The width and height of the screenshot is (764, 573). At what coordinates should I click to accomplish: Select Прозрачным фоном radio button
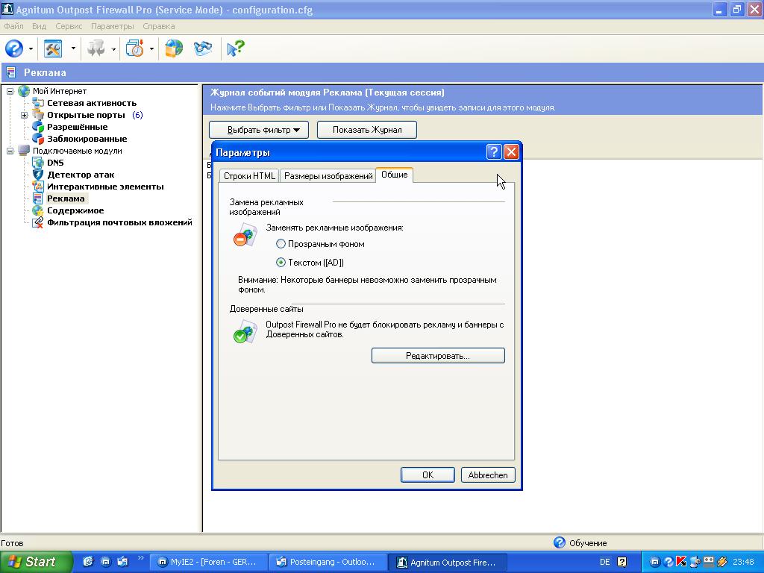coord(281,244)
